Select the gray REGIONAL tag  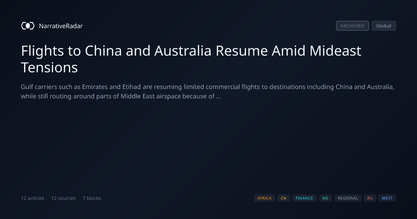click(x=348, y=198)
